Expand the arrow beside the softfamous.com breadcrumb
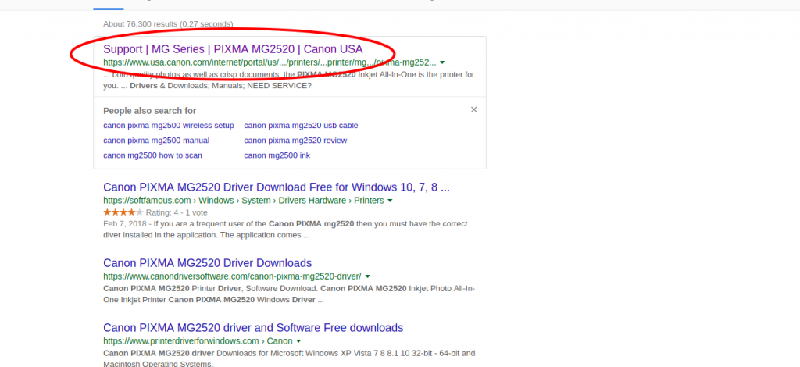 click(391, 201)
